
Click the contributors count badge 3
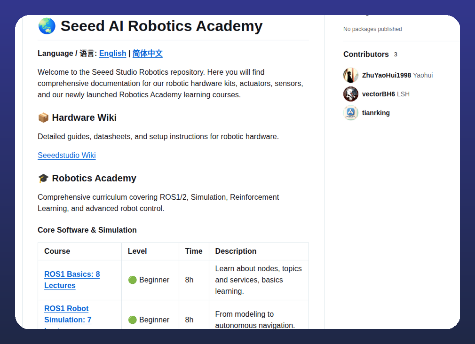click(x=396, y=55)
